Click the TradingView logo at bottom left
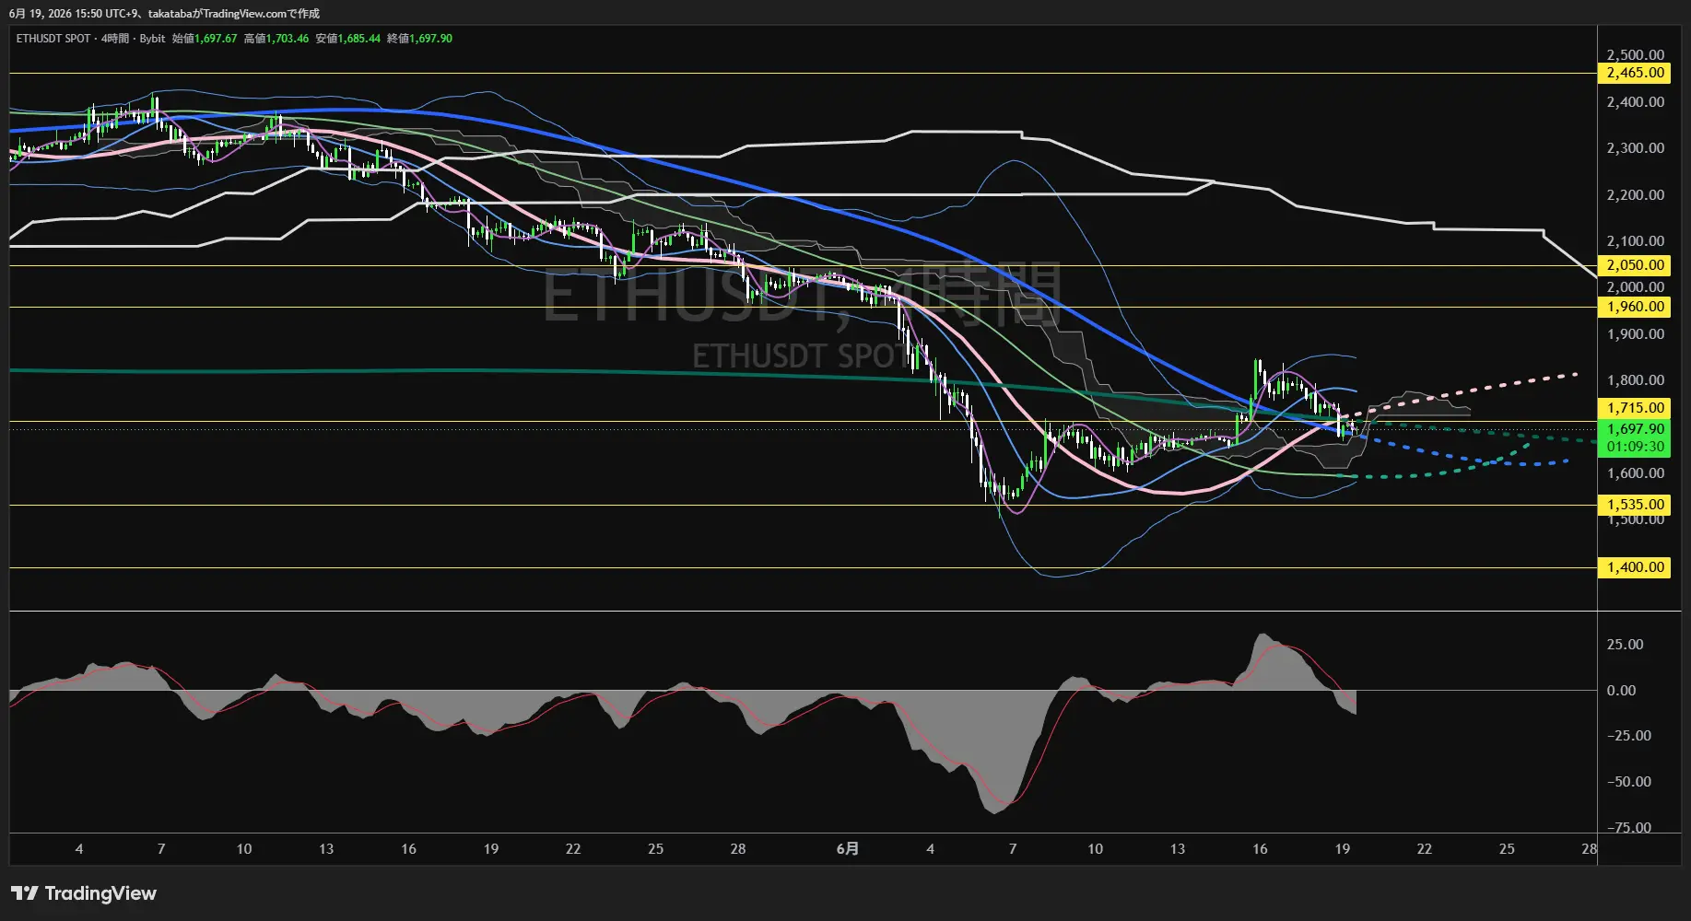Viewport: 1691px width, 921px height. (84, 893)
